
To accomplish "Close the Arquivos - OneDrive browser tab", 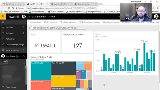I will click(x=72, y=4).
